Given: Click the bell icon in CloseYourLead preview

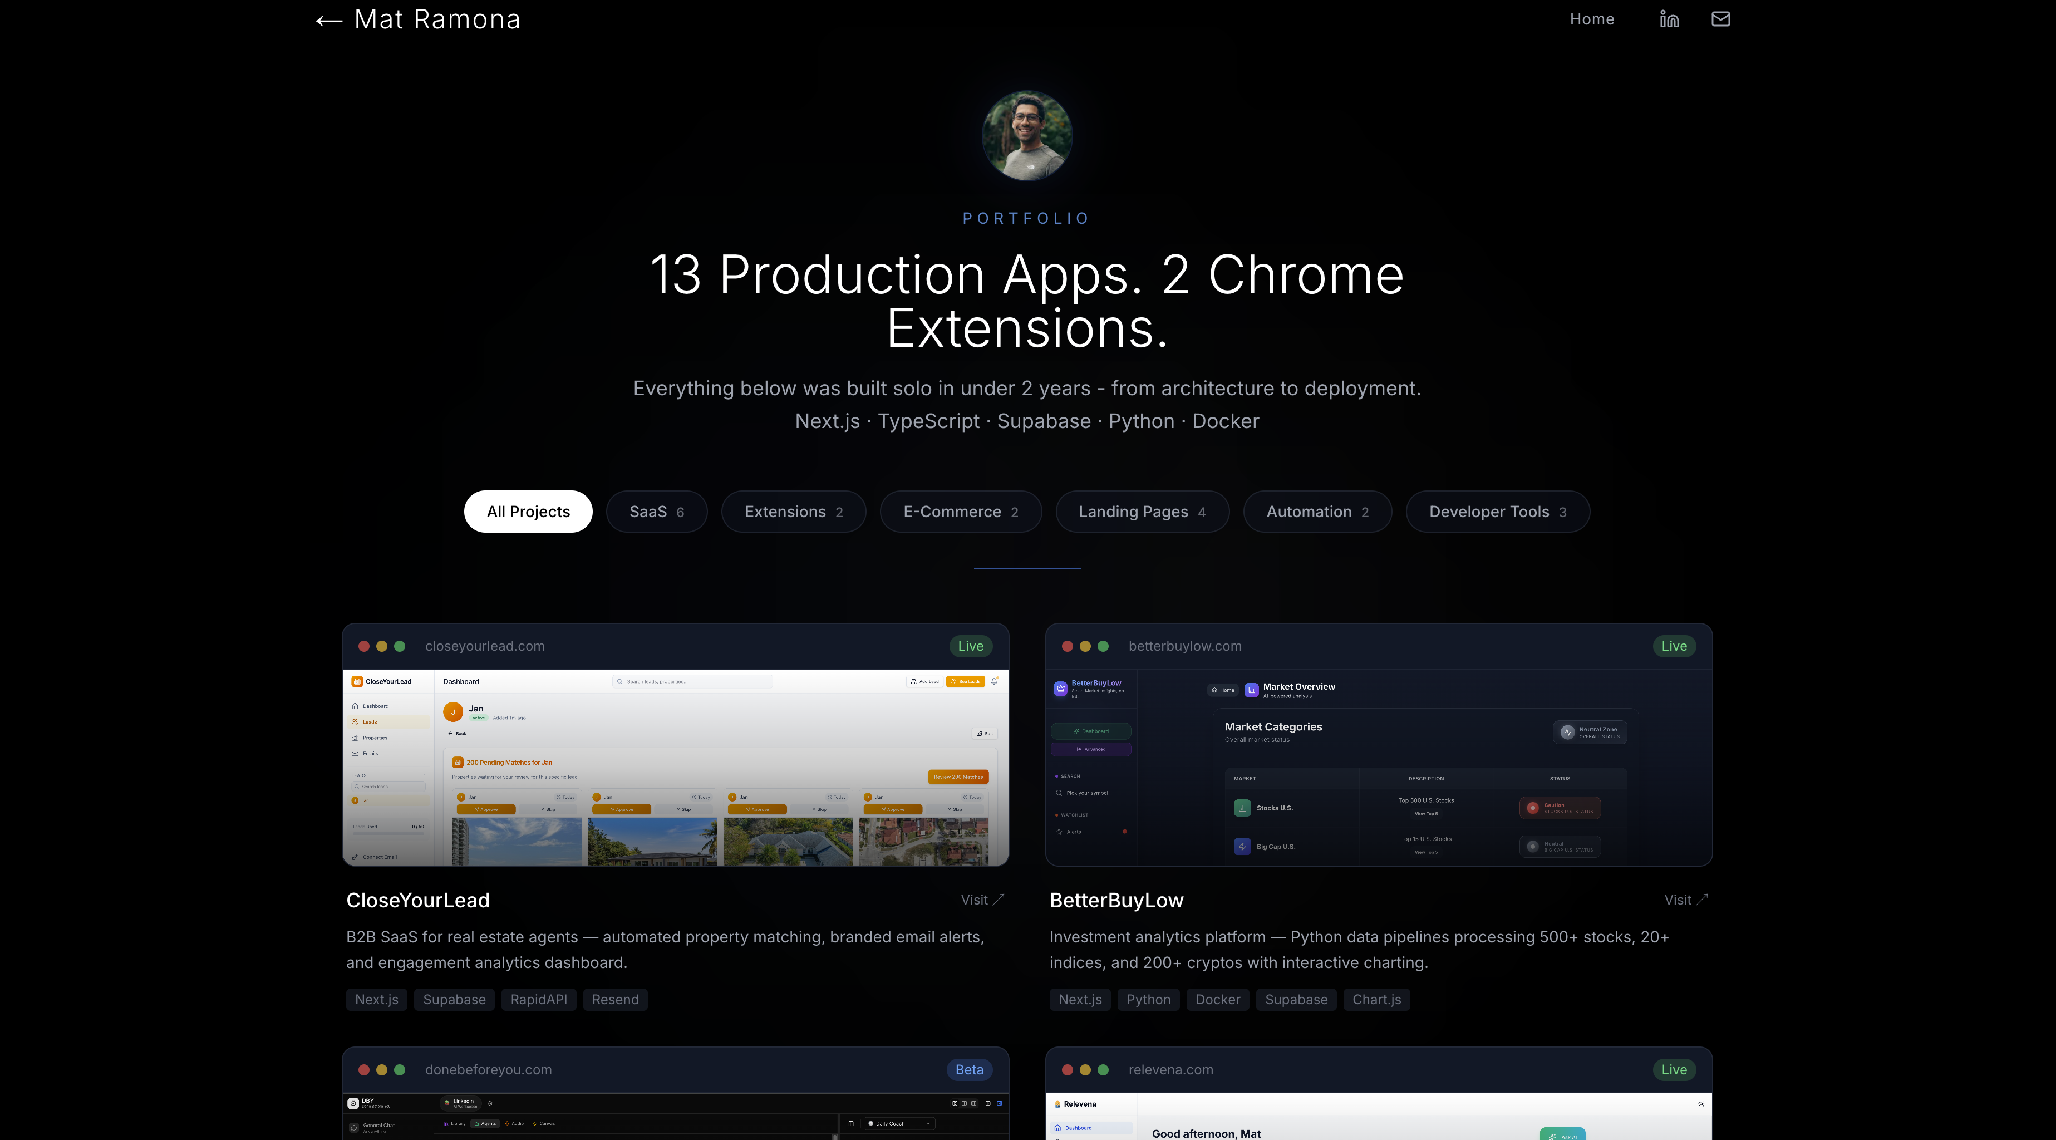Looking at the screenshot, I should (x=993, y=681).
